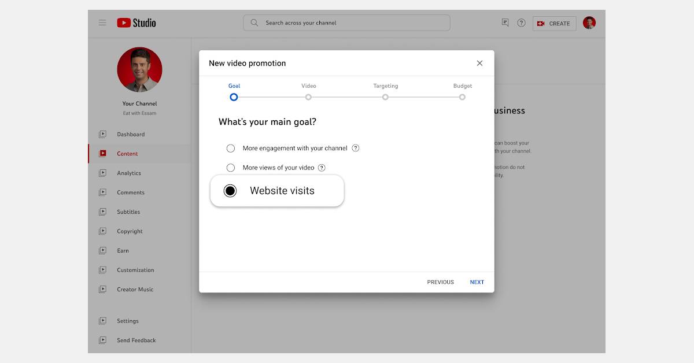The height and width of the screenshot is (363, 694).
Task: Open the help question mark in header
Action: [x=521, y=23]
